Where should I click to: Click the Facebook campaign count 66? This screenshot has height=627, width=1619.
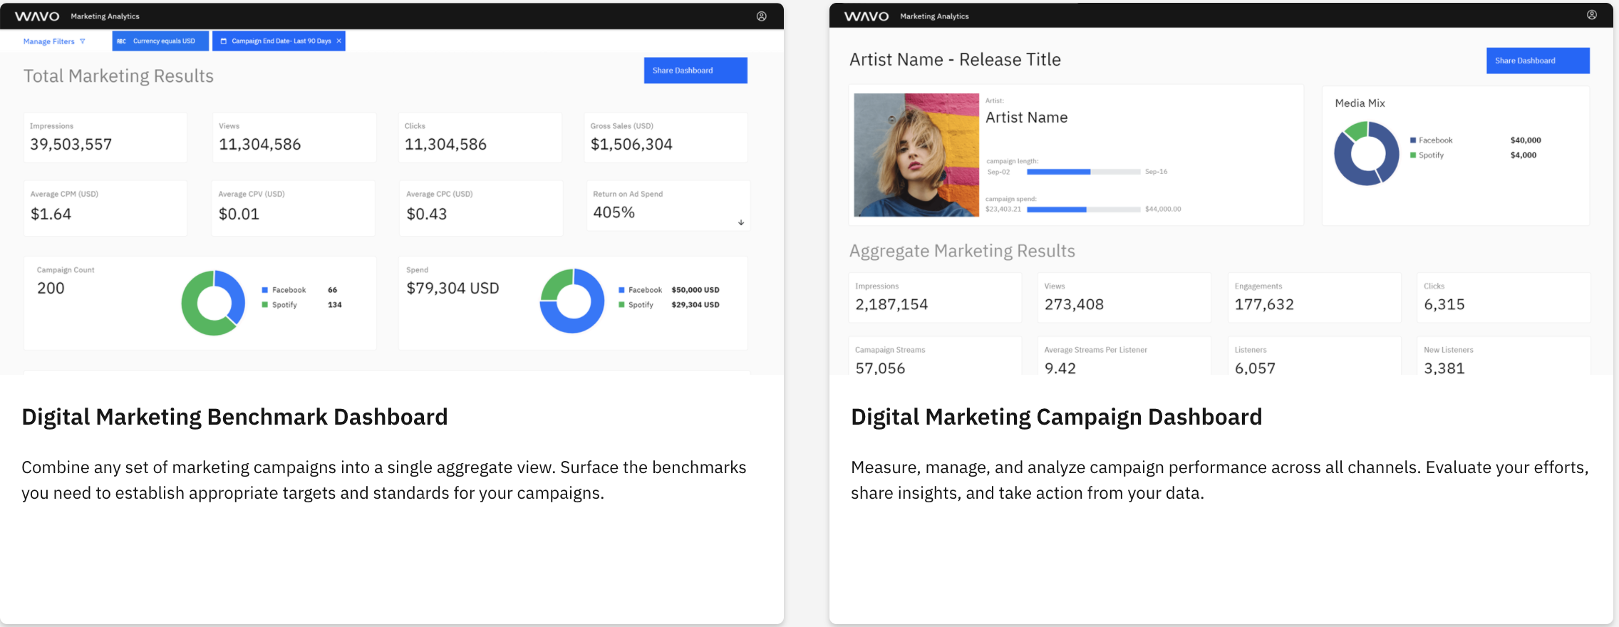pos(333,290)
